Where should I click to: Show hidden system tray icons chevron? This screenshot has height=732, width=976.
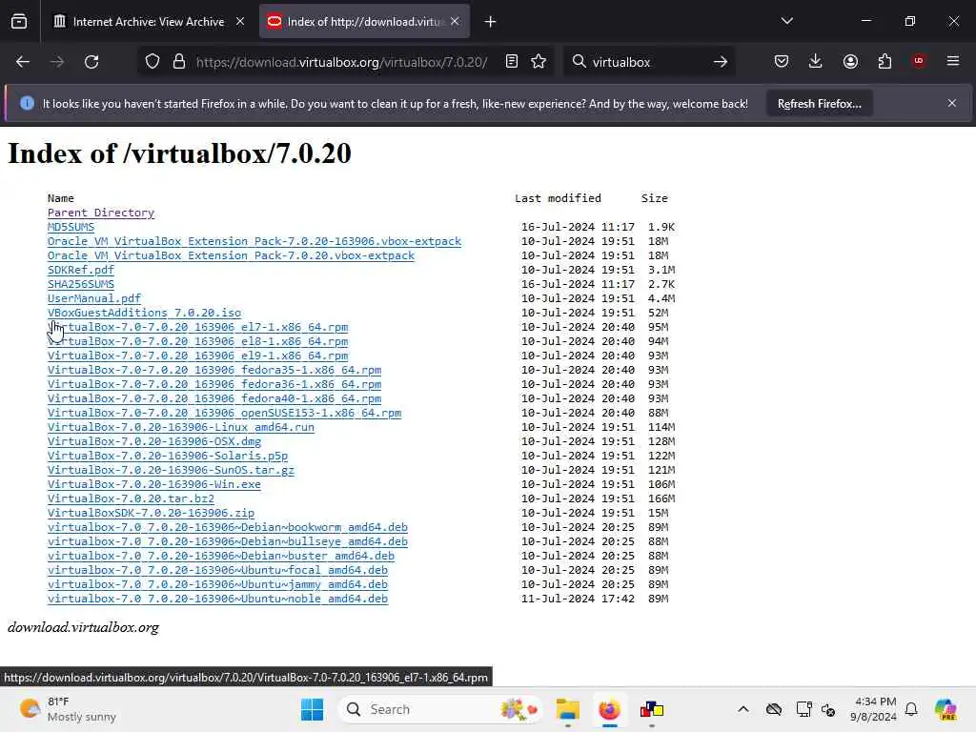(x=743, y=709)
